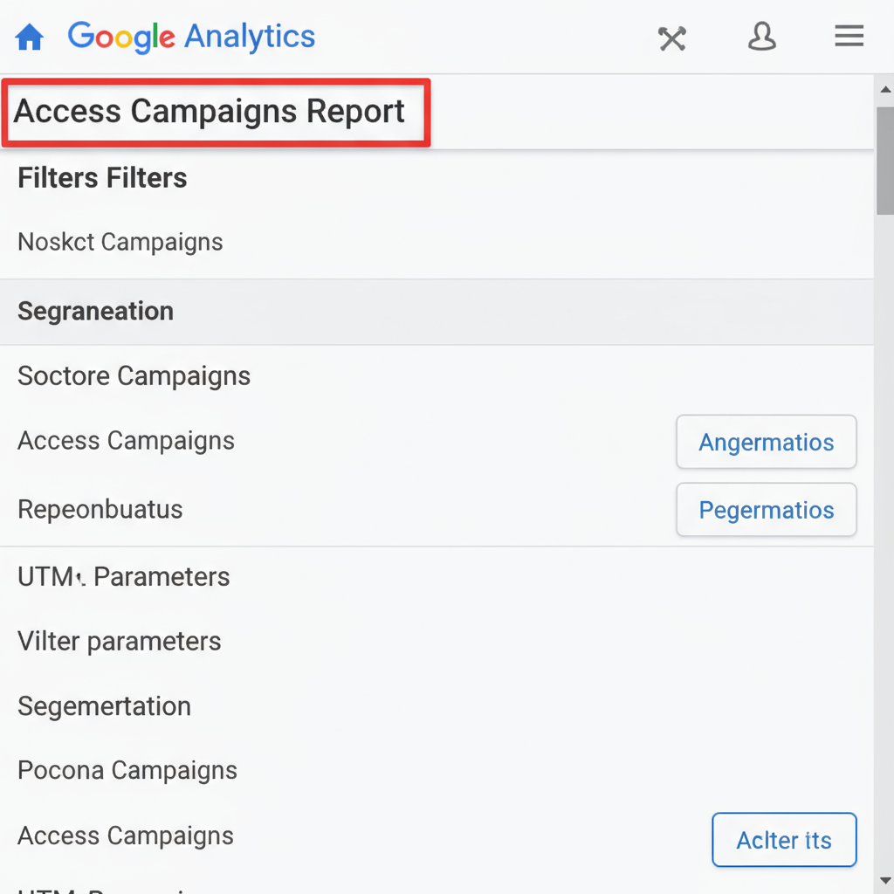Viewport: 894px width, 894px height.
Task: Click the vertical scrollbar thumb
Action: coord(885,162)
